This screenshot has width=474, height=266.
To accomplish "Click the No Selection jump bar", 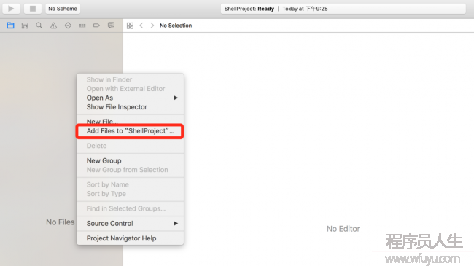I will tap(176, 26).
